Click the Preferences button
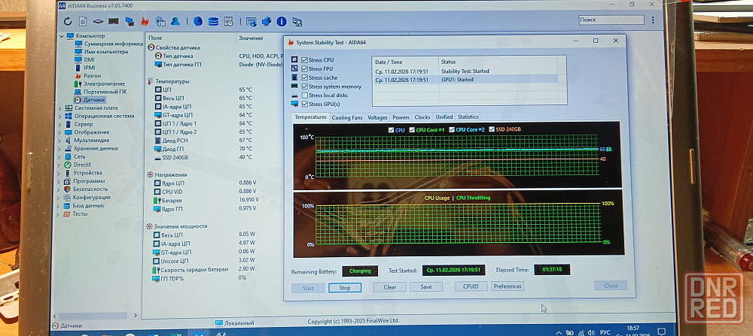Viewport: 753px width, 336px height. pyautogui.click(x=508, y=286)
